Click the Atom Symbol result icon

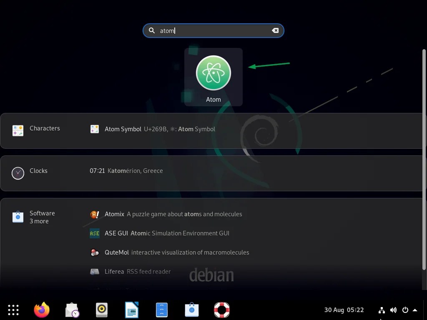[95, 129]
